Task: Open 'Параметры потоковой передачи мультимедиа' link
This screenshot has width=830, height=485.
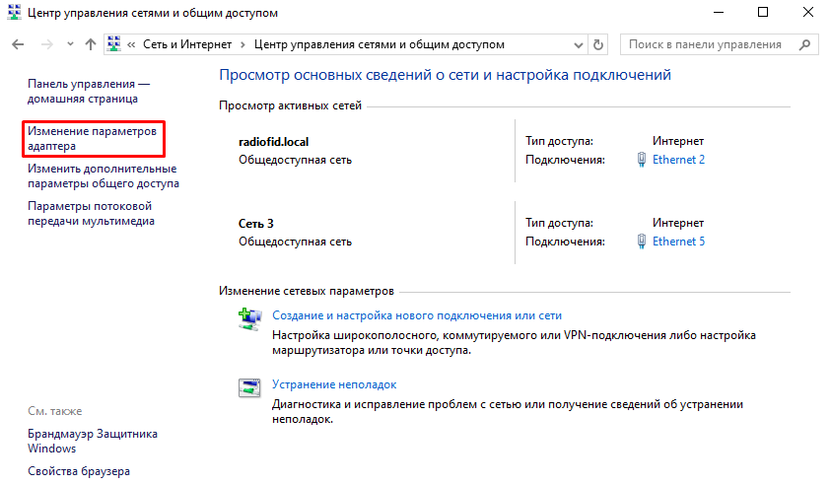Action: (92, 213)
